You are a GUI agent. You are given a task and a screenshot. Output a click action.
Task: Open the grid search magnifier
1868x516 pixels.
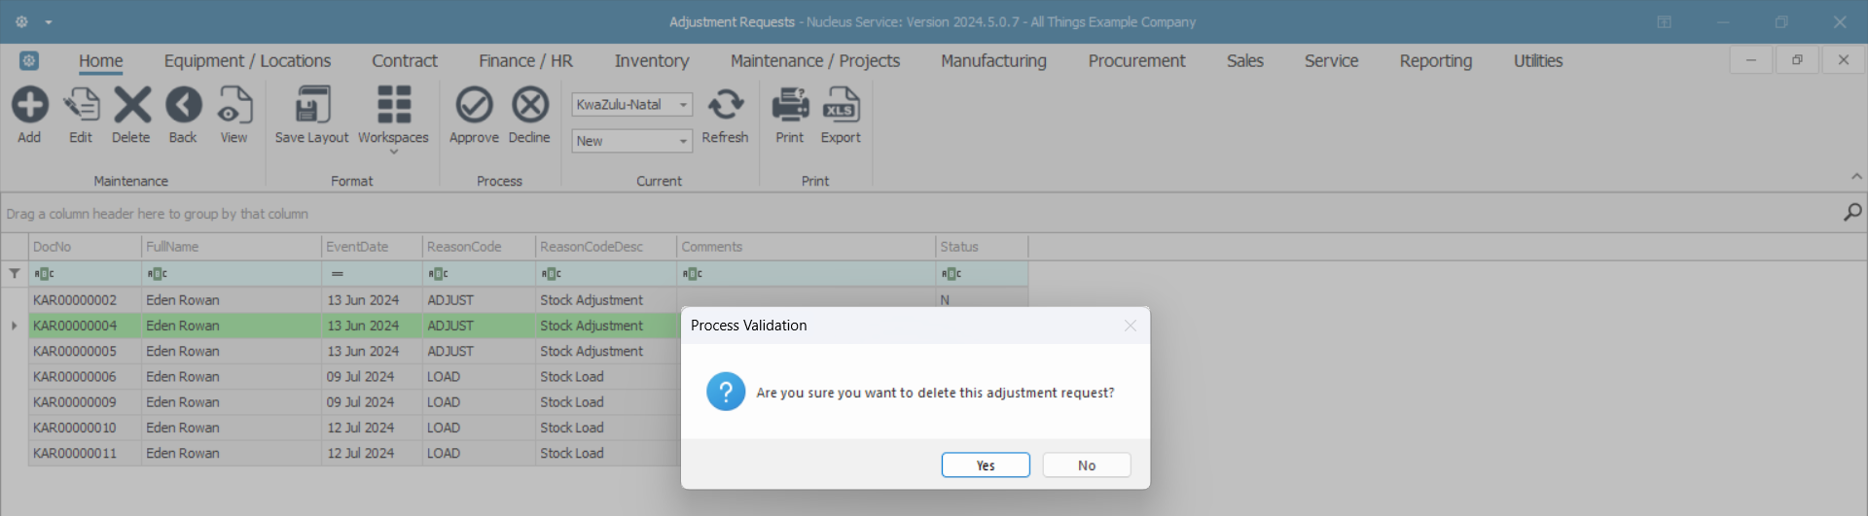1852,212
